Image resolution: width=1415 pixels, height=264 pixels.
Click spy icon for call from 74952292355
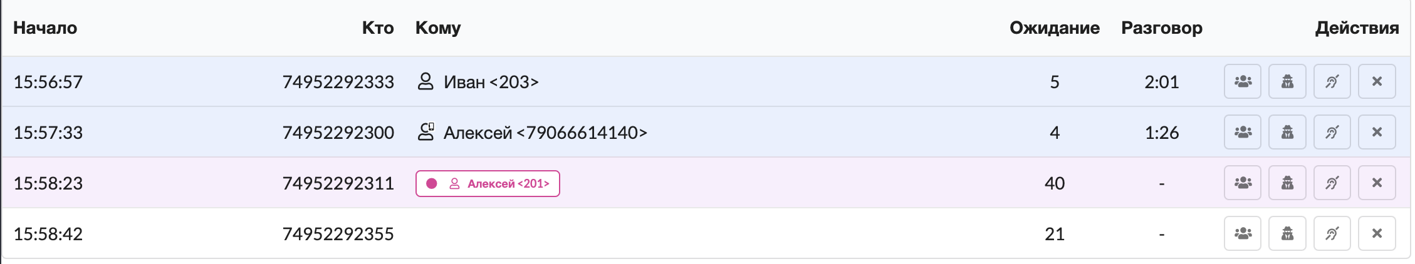click(x=1287, y=234)
